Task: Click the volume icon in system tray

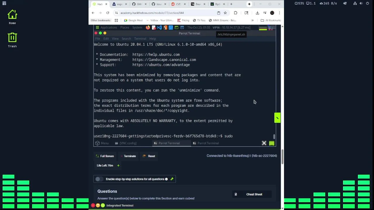Action: [x=361, y=3]
